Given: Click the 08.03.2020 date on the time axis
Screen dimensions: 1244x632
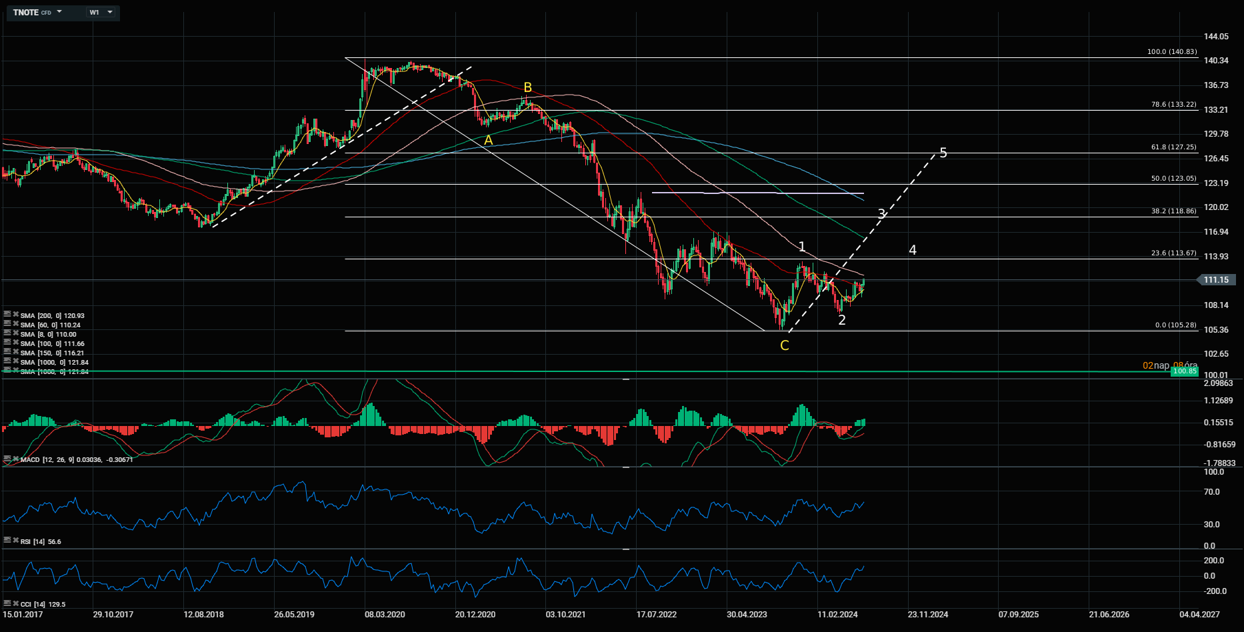Looking at the screenshot, I should click(385, 614).
